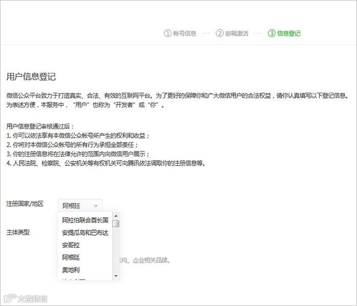
Task: Click the 用户信息登记 heading
Action: [x=31, y=76]
